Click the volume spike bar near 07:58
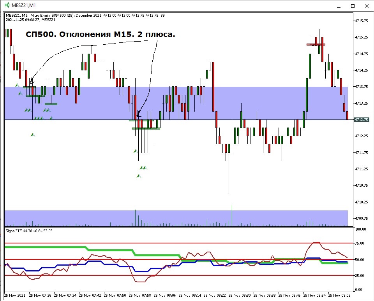This screenshot has height=301, width=374. (135, 218)
